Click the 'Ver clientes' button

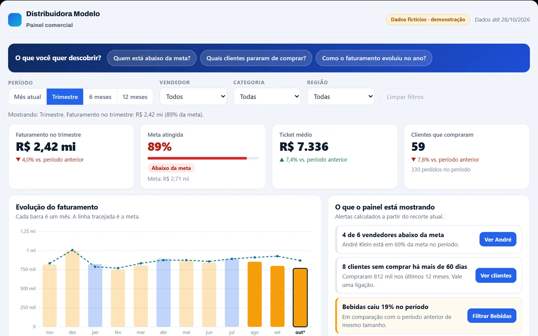click(496, 276)
